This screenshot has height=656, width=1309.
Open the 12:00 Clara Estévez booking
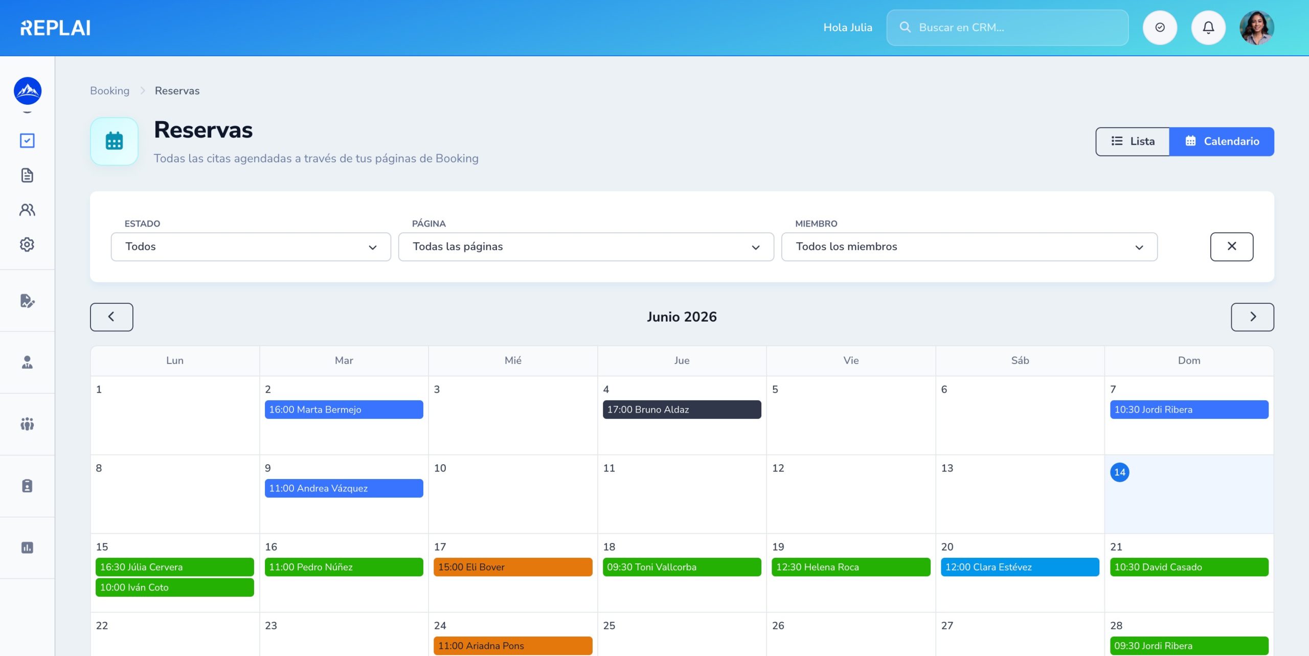coord(1020,567)
